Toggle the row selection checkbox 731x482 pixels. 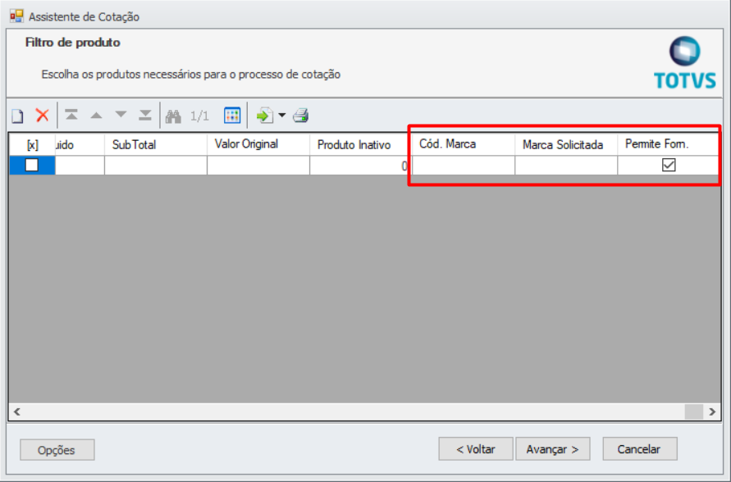32,165
